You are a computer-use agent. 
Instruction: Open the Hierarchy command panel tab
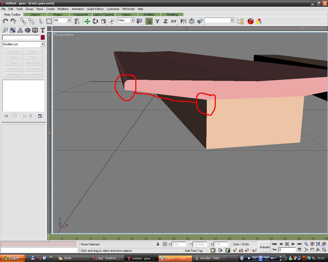point(20,30)
